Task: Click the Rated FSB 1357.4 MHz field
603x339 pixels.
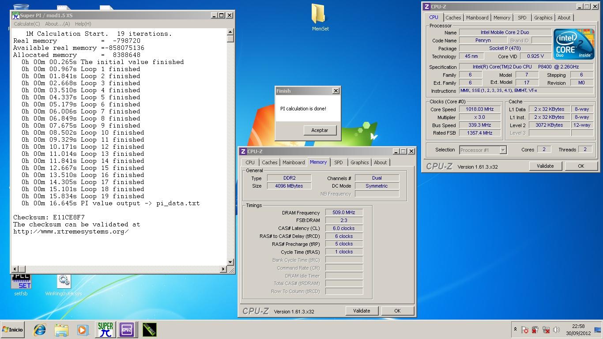Action: click(480, 133)
